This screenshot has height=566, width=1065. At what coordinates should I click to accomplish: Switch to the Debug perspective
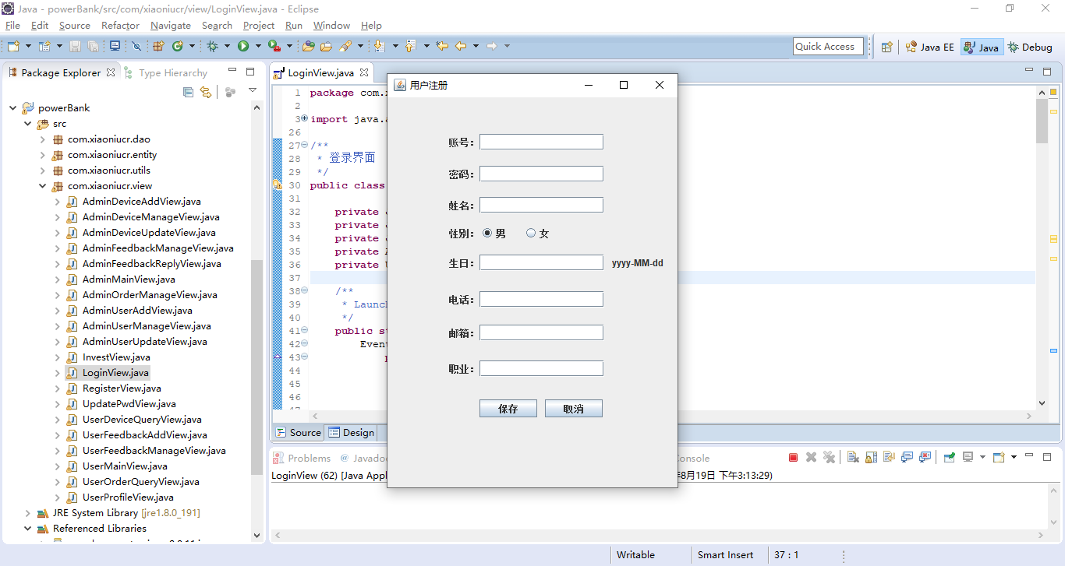pos(1030,47)
